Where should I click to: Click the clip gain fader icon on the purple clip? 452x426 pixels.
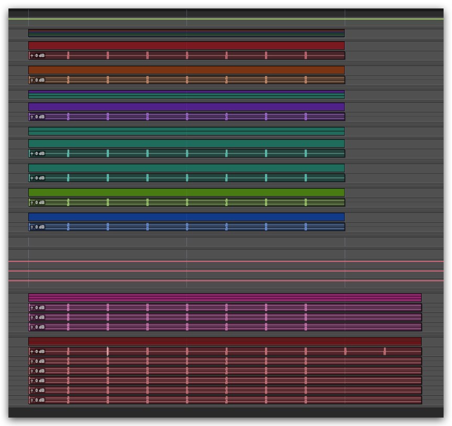pyautogui.click(x=32, y=117)
